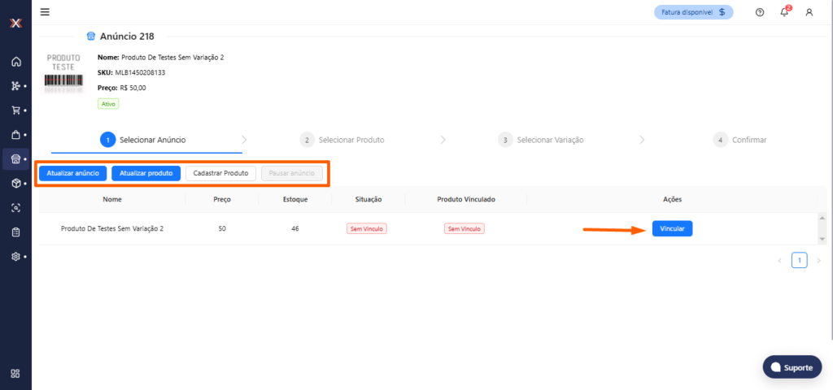Click the Cadastrar Produto button

(x=221, y=173)
